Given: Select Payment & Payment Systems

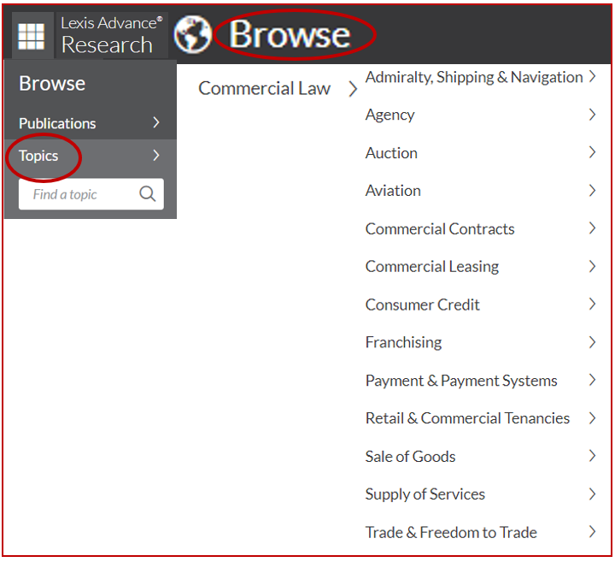Looking at the screenshot, I should 461,381.
